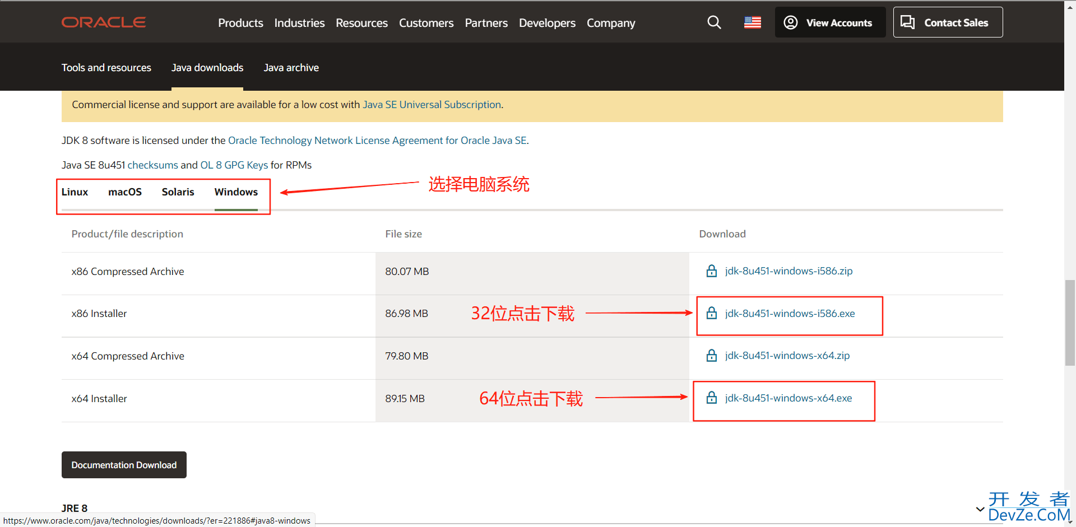
Task: Follow the Java SE Universal Subscription link
Action: click(432, 105)
